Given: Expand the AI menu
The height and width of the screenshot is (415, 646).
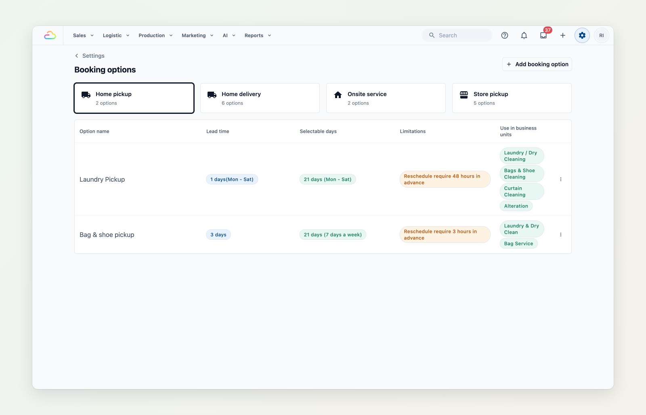Looking at the screenshot, I should click(229, 36).
